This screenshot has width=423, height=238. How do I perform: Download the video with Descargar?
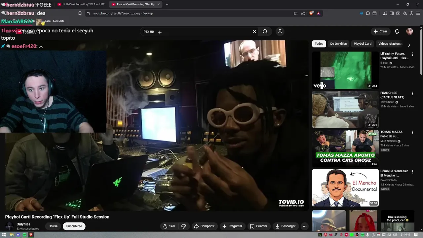pos(286,226)
